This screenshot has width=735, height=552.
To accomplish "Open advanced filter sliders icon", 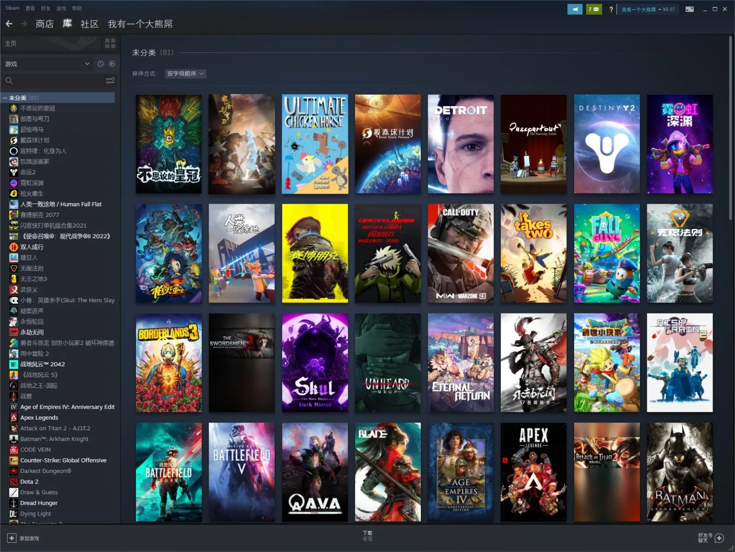I will pyautogui.click(x=110, y=81).
